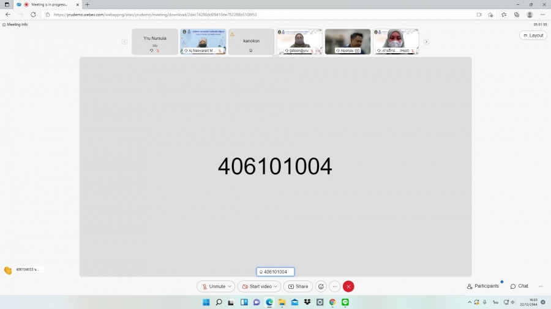This screenshot has height=309, width=551.
Task: Open more options ellipsis in meeting controls
Action: click(335, 286)
